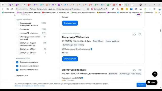
Task: Open the tab counter showing 20
Action: pos(3,5)
